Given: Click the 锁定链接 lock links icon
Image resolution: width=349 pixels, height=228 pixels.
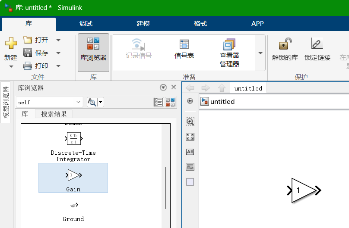Looking at the screenshot, I should point(317,44).
